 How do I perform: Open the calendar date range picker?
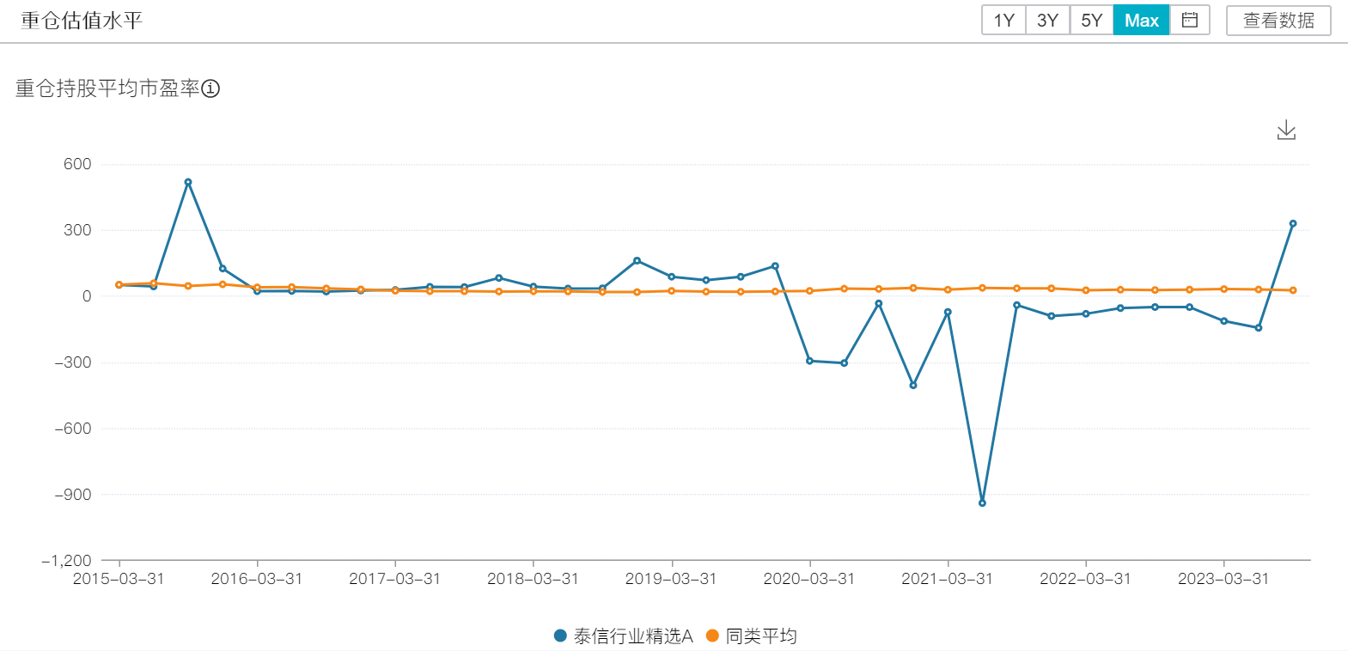click(1190, 20)
